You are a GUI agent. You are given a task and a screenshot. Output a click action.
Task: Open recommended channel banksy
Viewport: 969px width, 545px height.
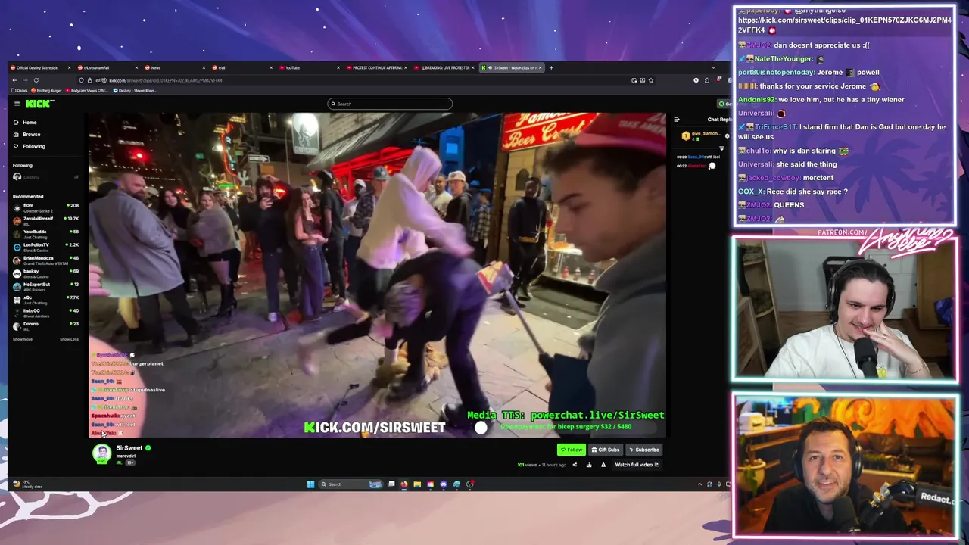(x=45, y=272)
